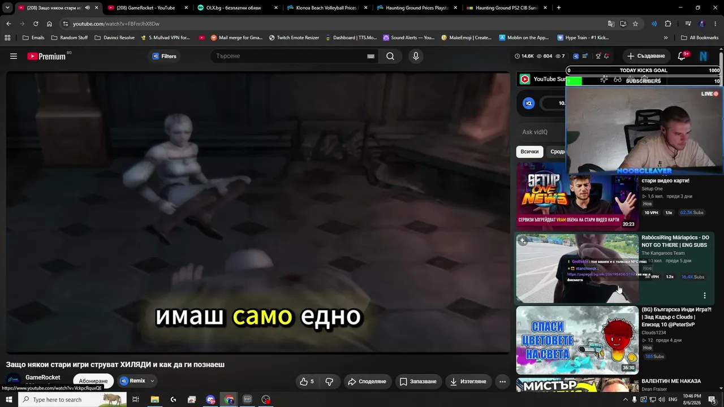Open the account avatar menu
The height and width of the screenshot is (407, 724).
click(x=704, y=56)
